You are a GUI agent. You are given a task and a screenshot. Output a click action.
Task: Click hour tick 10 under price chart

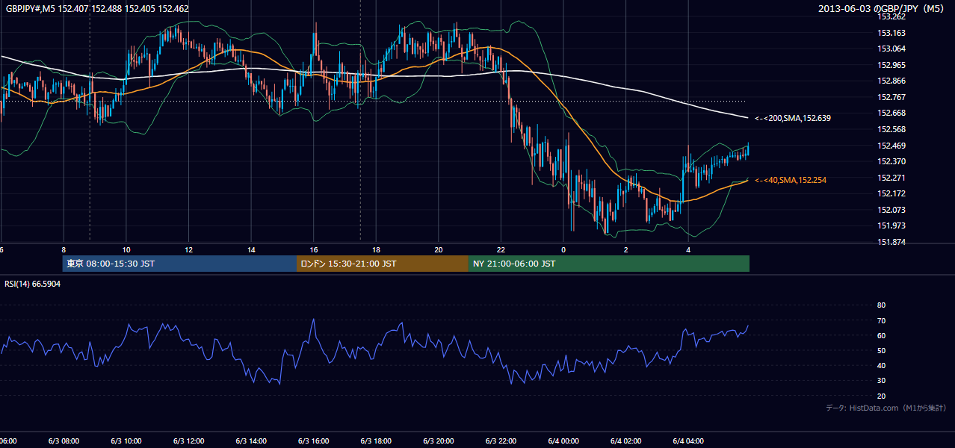pyautogui.click(x=126, y=250)
